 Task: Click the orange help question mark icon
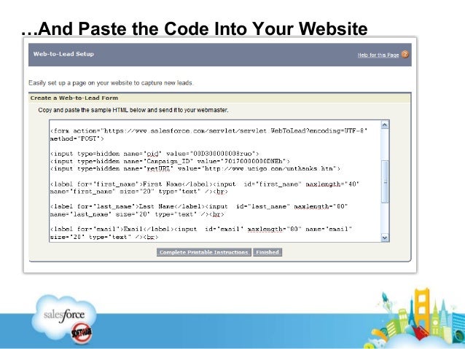405,55
